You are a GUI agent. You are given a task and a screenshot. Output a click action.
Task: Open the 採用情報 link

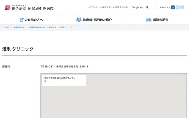pyautogui.click(x=106, y=7)
